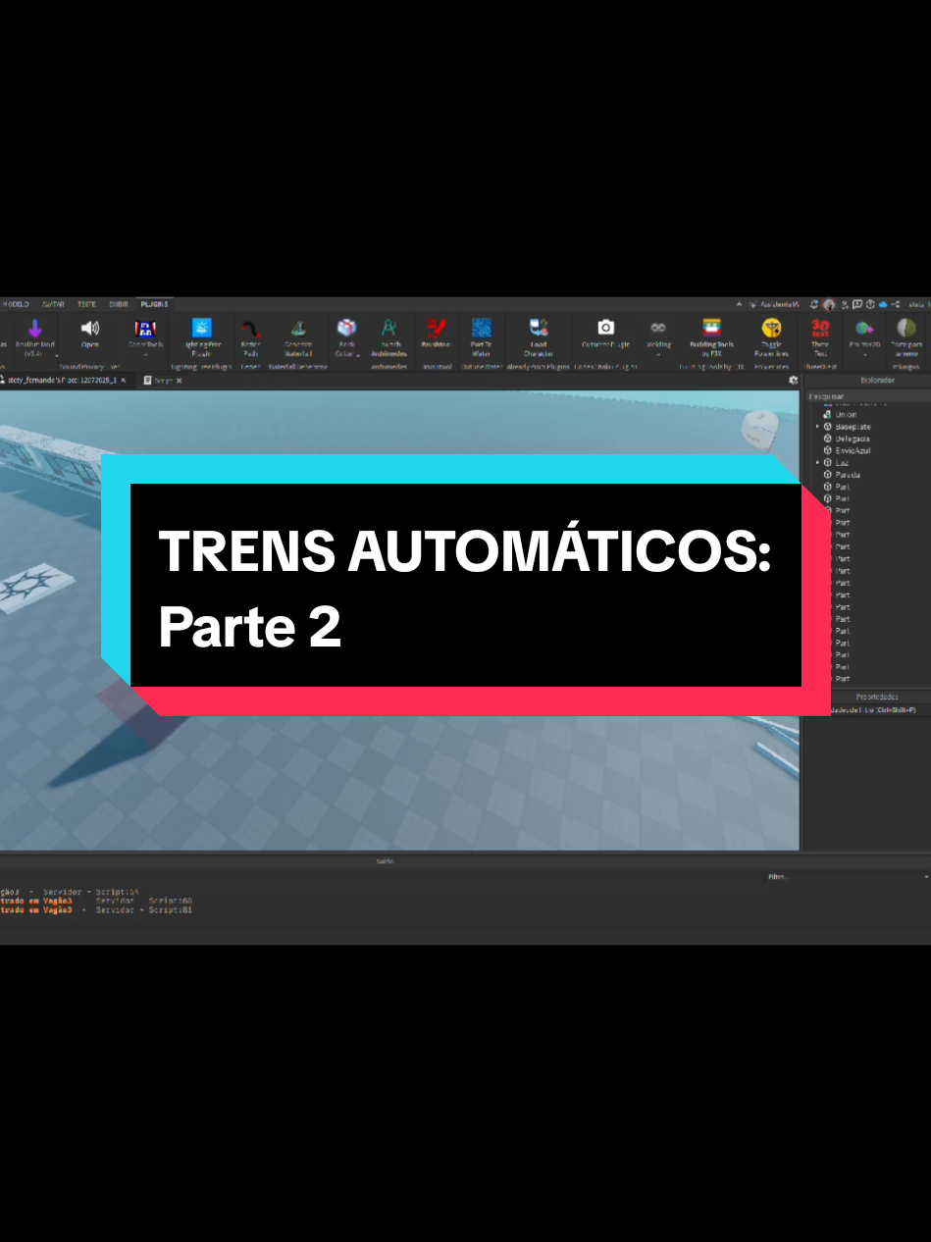The width and height of the screenshot is (931, 1242).
Task: Select Luz in the Explorer
Action: tap(842, 462)
